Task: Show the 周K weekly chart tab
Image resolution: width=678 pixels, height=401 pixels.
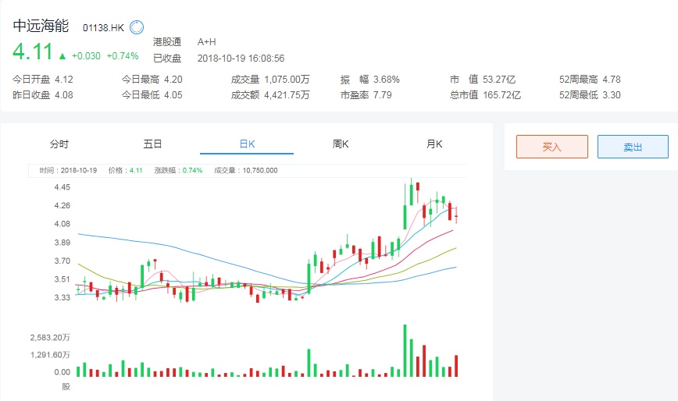Action: pos(341,144)
